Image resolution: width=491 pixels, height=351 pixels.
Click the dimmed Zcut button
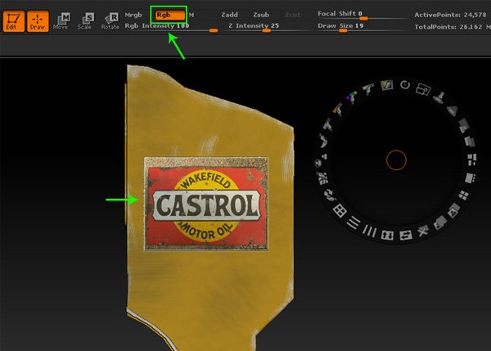click(292, 15)
